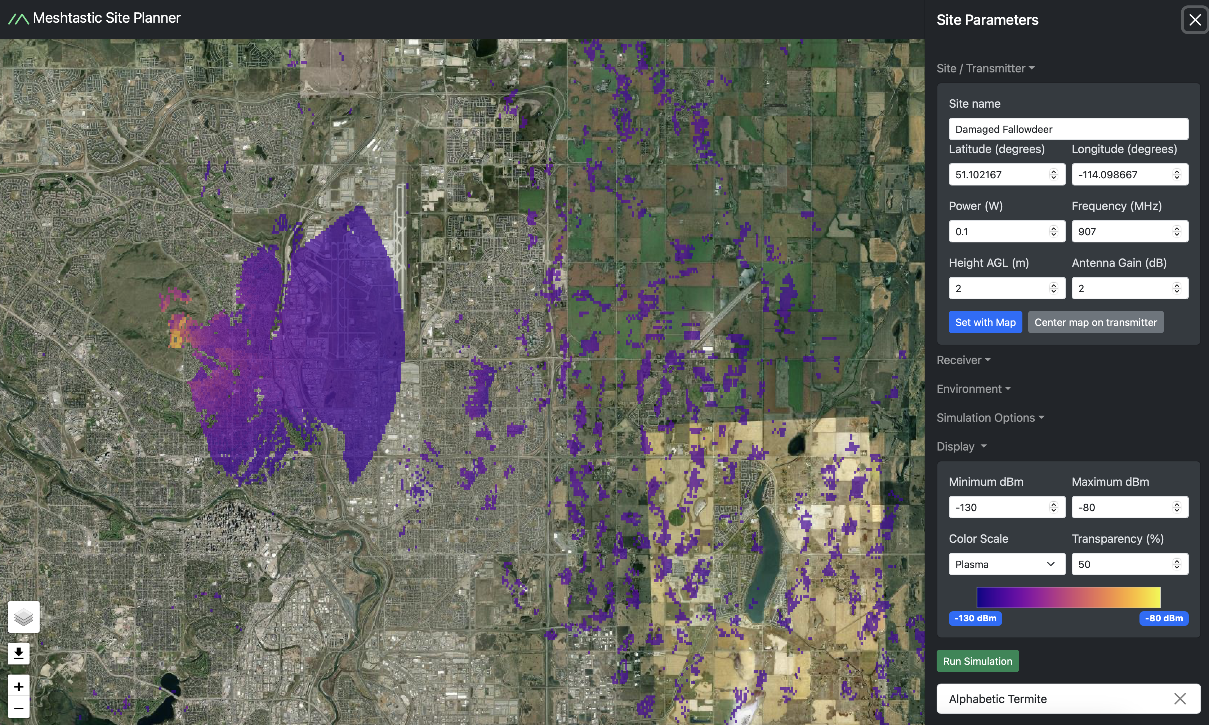Image resolution: width=1209 pixels, height=725 pixels.
Task: Expand the Simulation Options section
Action: click(990, 418)
